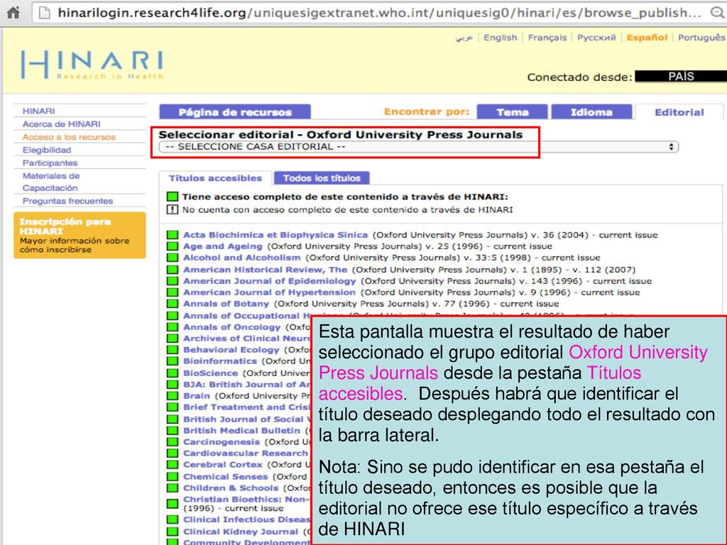Click green square beside Chemical Senses
This screenshot has height=545, width=727.
(x=173, y=477)
